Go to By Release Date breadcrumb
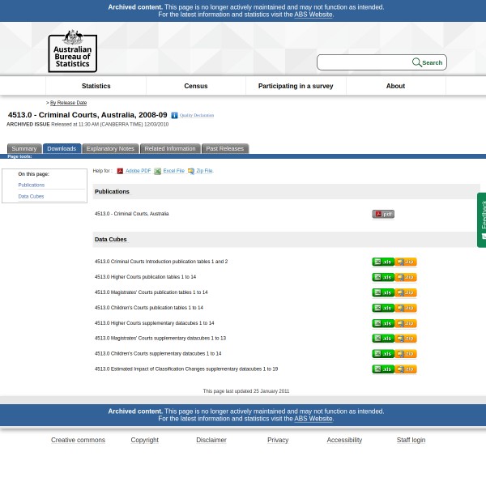The height and width of the screenshot is (486, 486). (x=68, y=103)
